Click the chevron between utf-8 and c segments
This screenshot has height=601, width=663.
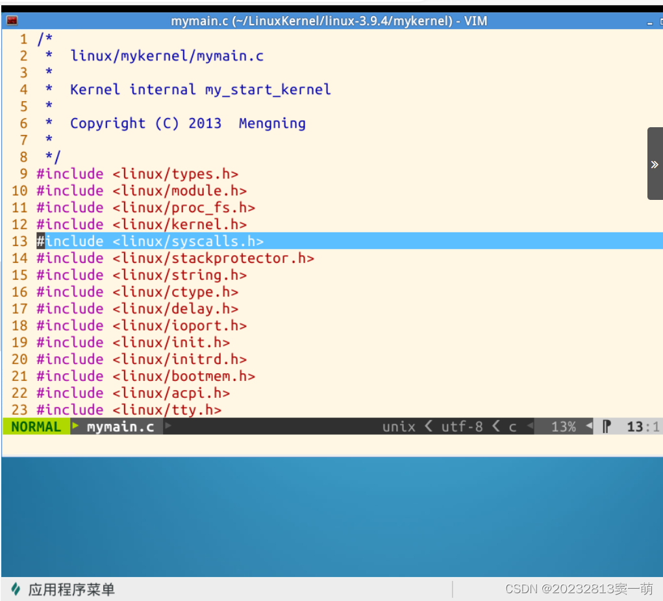[x=495, y=426]
